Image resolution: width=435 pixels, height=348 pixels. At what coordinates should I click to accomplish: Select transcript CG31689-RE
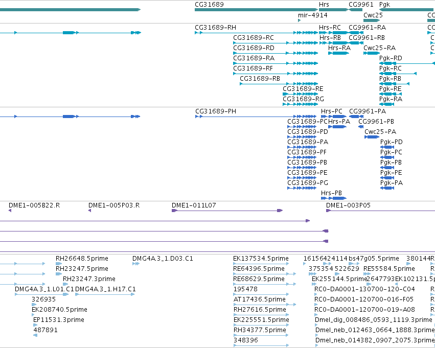click(300, 94)
